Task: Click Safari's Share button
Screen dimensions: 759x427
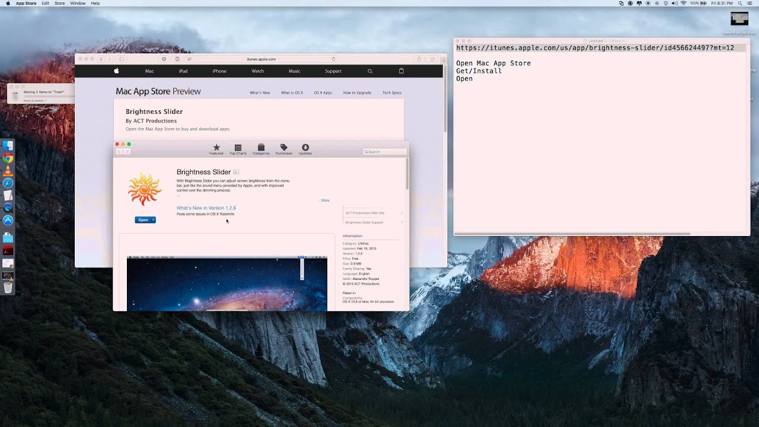Action: click(419, 59)
